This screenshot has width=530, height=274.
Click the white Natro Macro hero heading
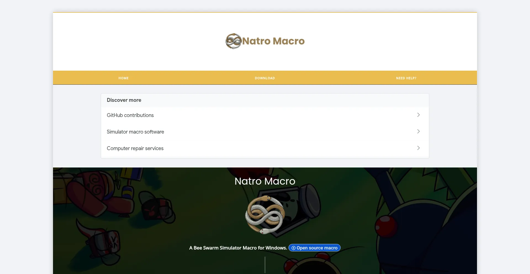(265, 181)
